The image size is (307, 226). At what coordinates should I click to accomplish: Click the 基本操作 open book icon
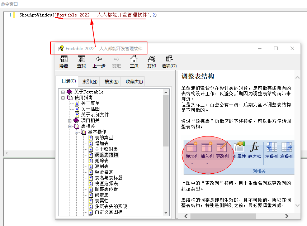(83, 132)
